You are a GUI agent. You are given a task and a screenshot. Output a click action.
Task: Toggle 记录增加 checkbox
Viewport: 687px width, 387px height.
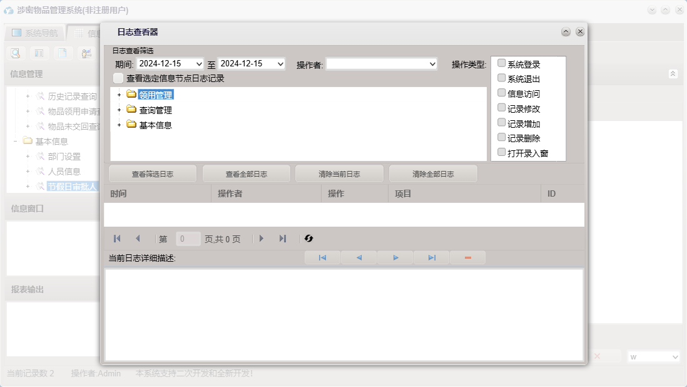[502, 123]
